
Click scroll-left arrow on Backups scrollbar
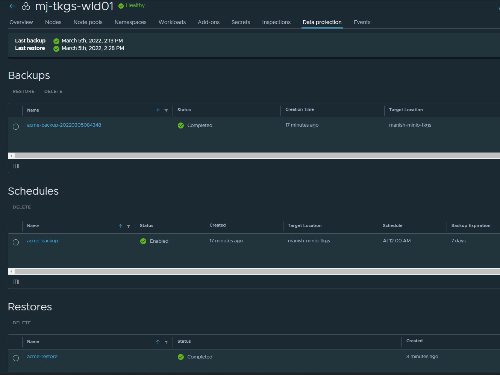11,156
